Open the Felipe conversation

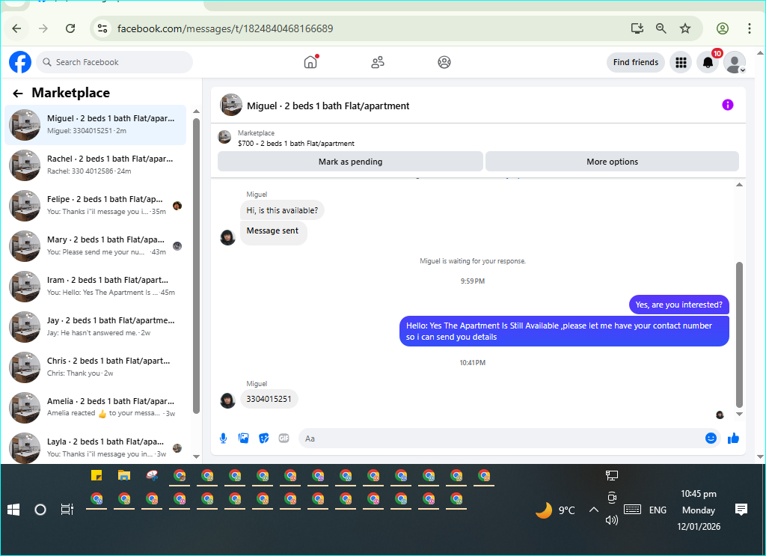pyautogui.click(x=96, y=206)
